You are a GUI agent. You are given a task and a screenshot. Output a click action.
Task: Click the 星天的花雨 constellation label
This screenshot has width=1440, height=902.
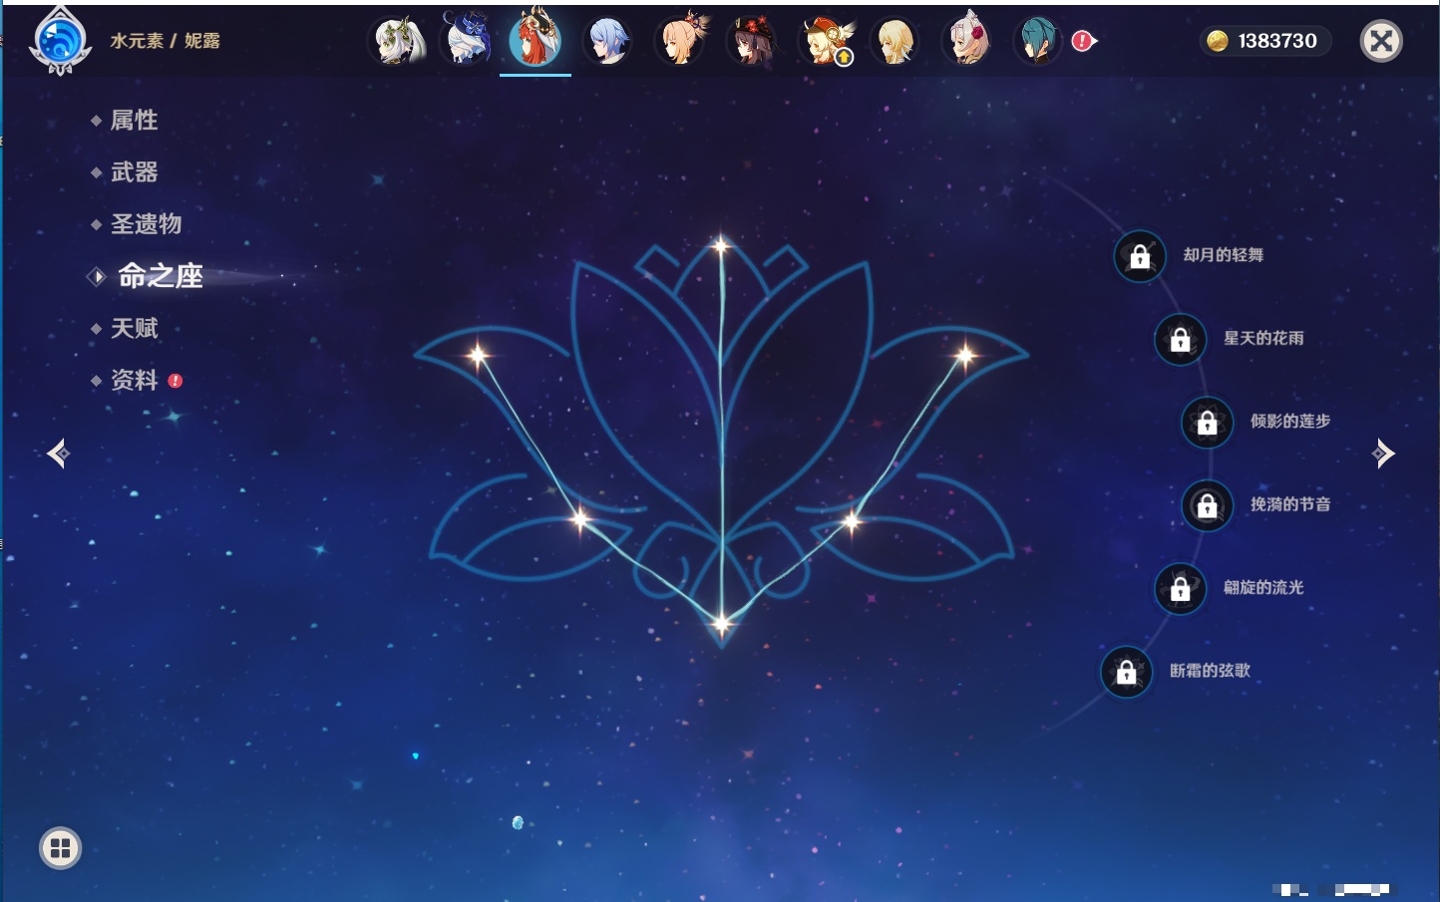1263,338
